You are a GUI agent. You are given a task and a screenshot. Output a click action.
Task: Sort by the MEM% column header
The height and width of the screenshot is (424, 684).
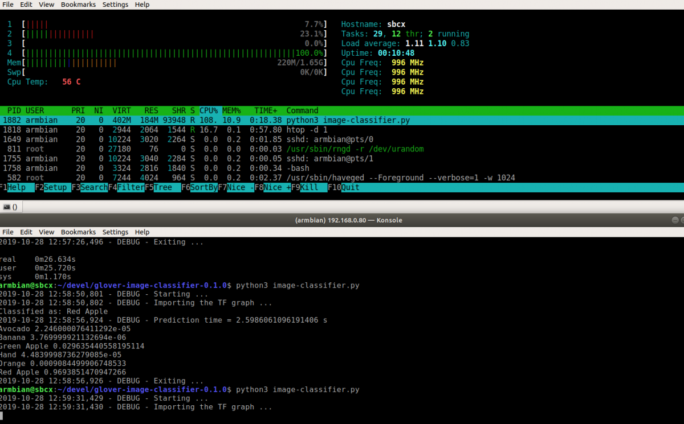coord(231,110)
